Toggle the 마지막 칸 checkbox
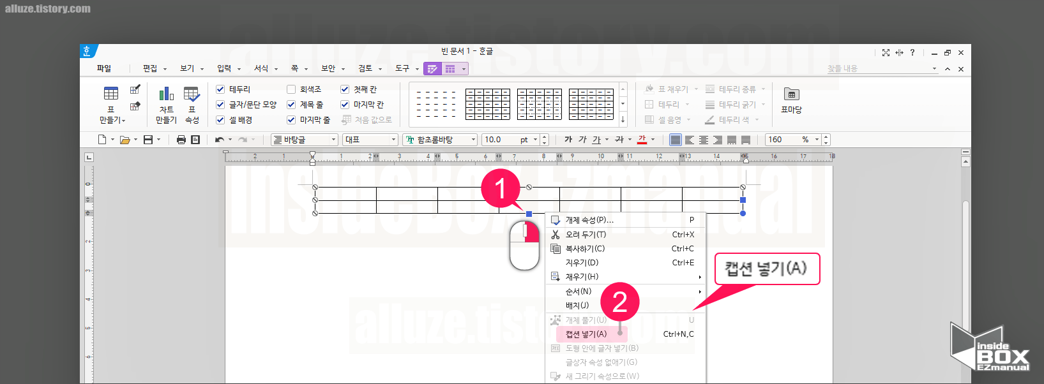 coord(345,105)
